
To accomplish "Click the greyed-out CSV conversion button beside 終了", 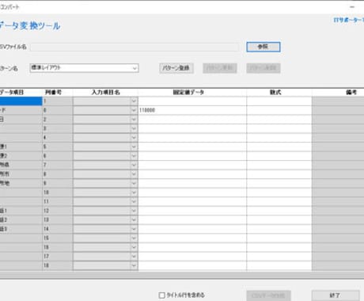I will (268, 295).
